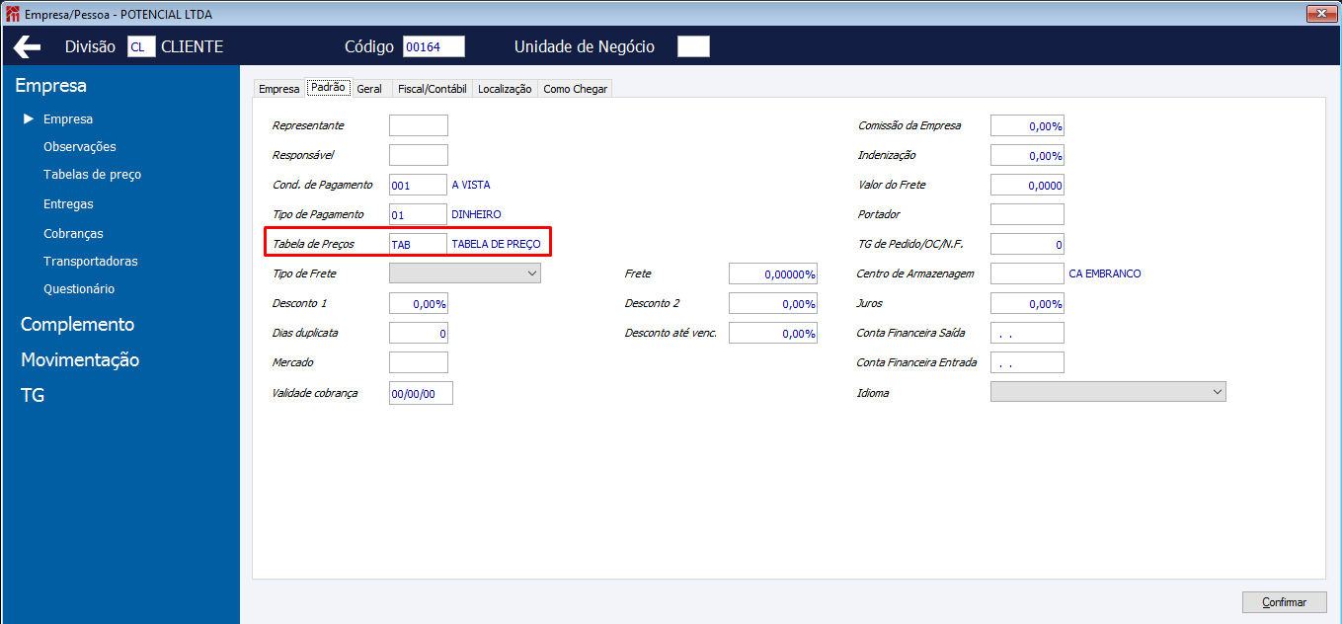Click the Portador field
The width and height of the screenshot is (1342, 624).
[x=1027, y=214]
